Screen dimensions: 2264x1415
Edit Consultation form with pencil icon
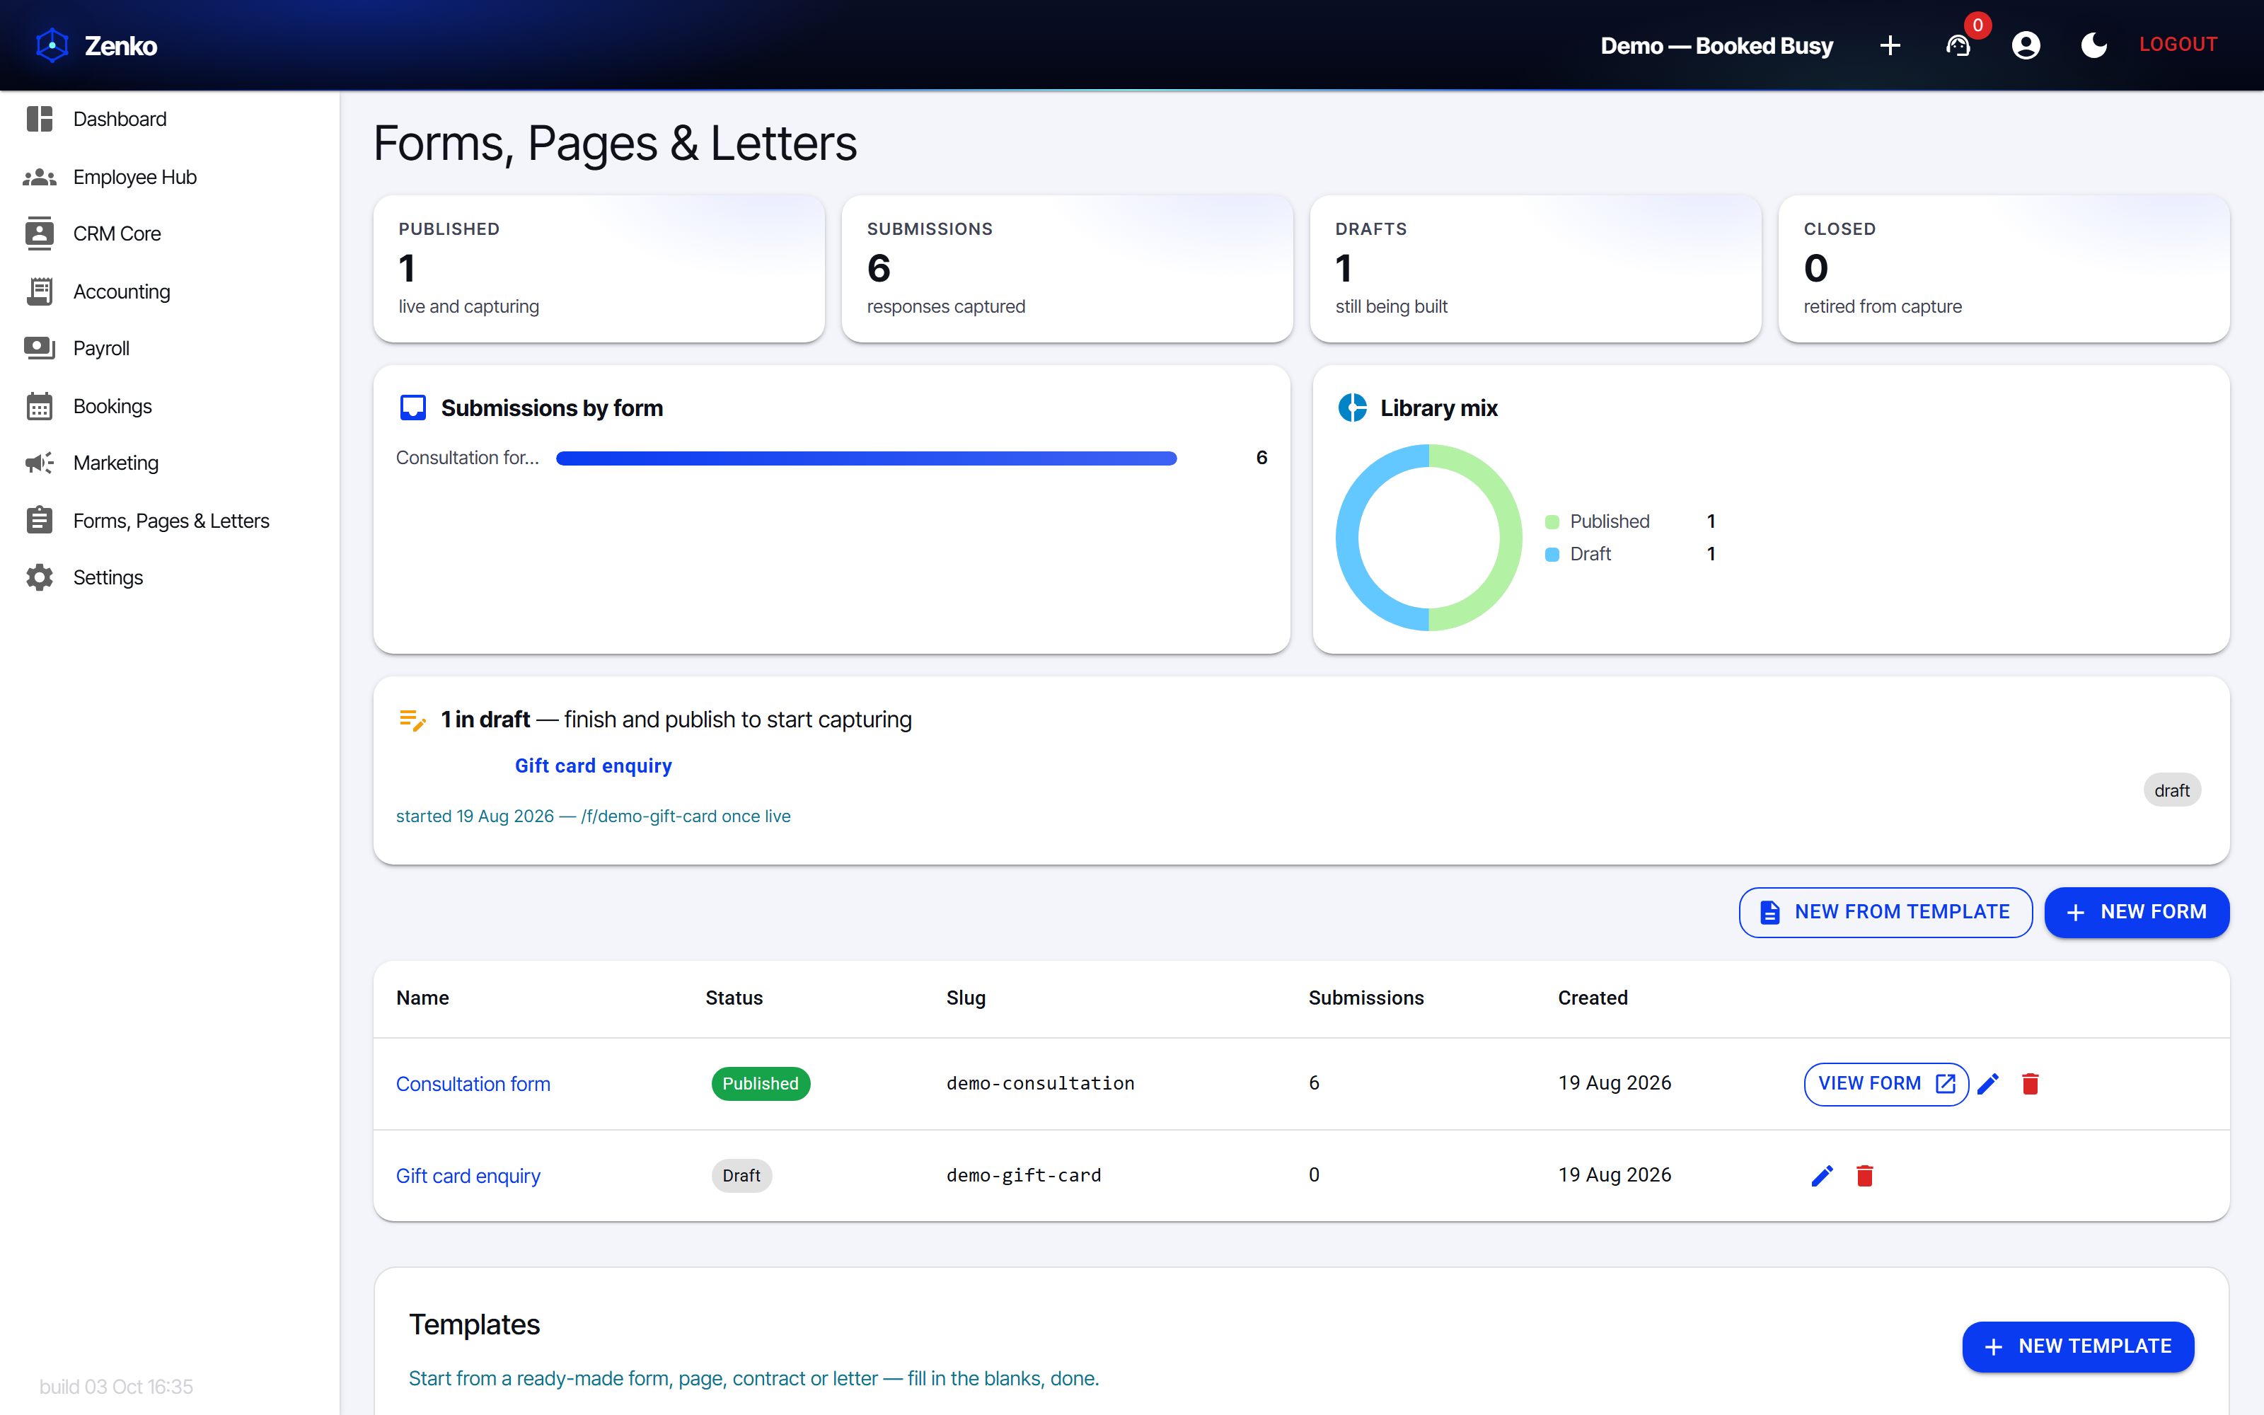click(1988, 1084)
